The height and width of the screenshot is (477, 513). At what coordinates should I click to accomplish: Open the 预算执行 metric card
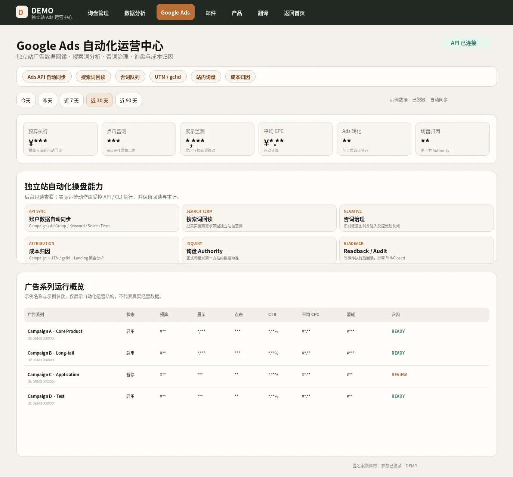coord(60,139)
